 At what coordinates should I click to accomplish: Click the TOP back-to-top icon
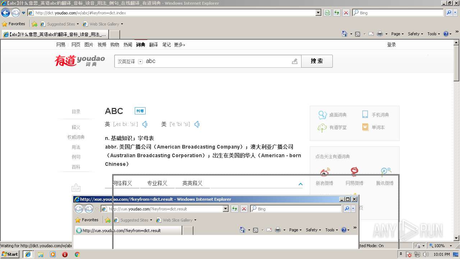point(76,188)
